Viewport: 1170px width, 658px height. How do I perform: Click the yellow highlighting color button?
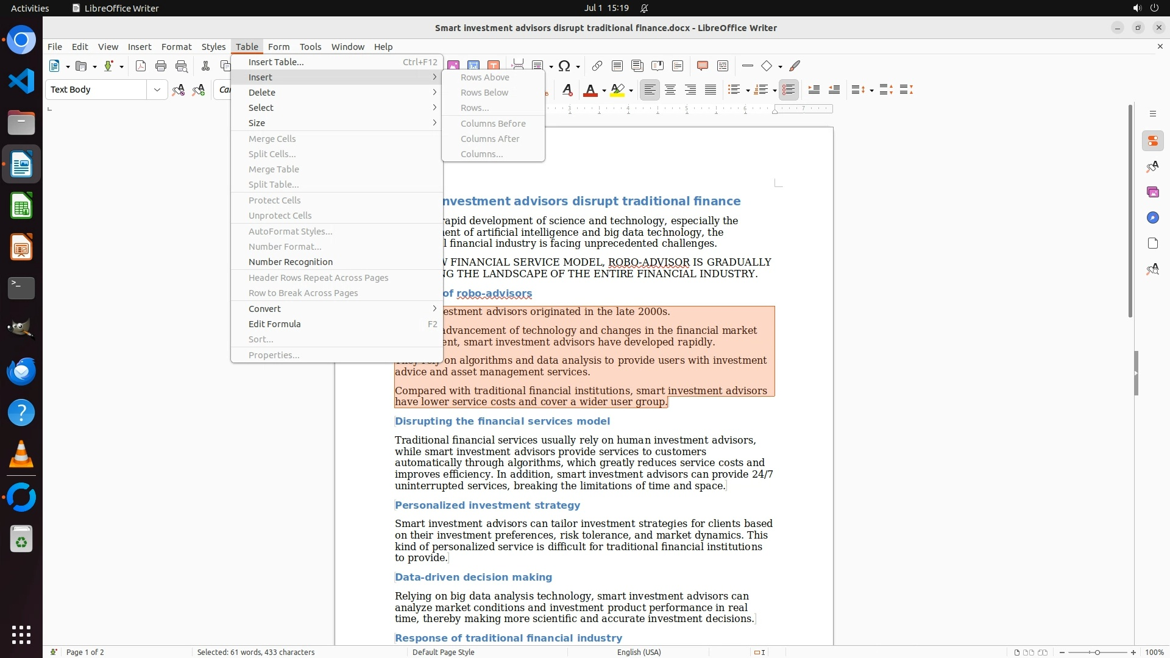[x=617, y=90]
